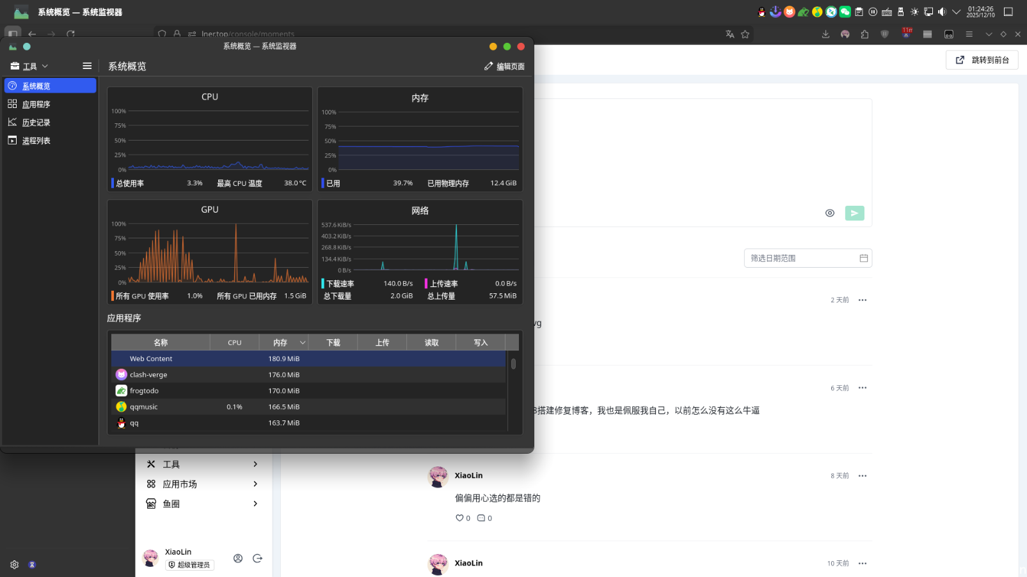Sort applications by the 内存 column
The height and width of the screenshot is (577, 1027).
click(x=283, y=343)
